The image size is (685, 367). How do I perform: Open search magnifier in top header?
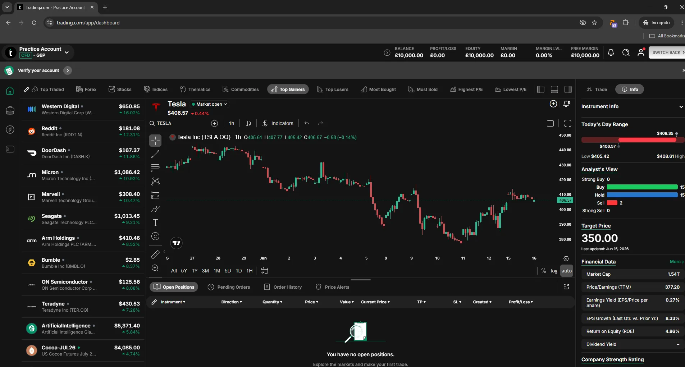626,52
